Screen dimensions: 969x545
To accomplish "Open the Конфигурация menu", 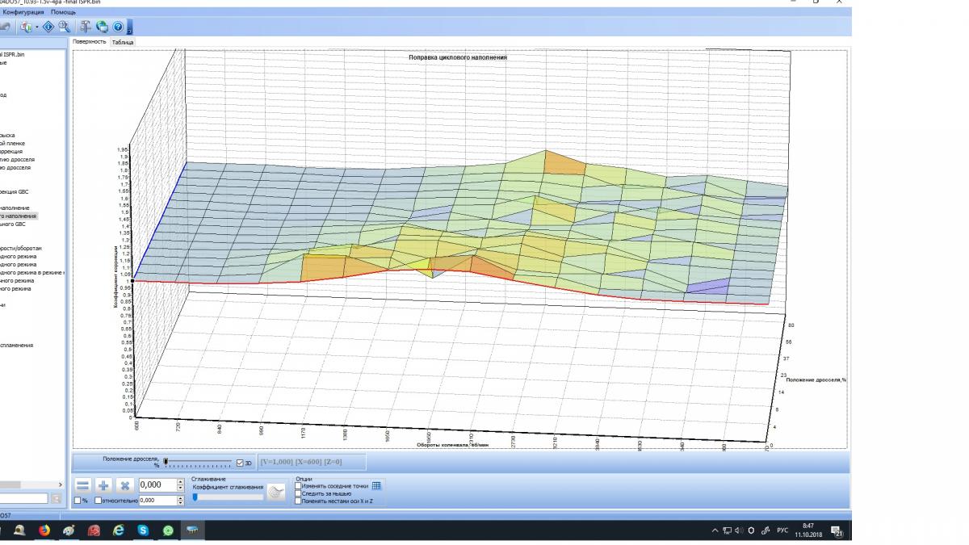I will click(23, 13).
